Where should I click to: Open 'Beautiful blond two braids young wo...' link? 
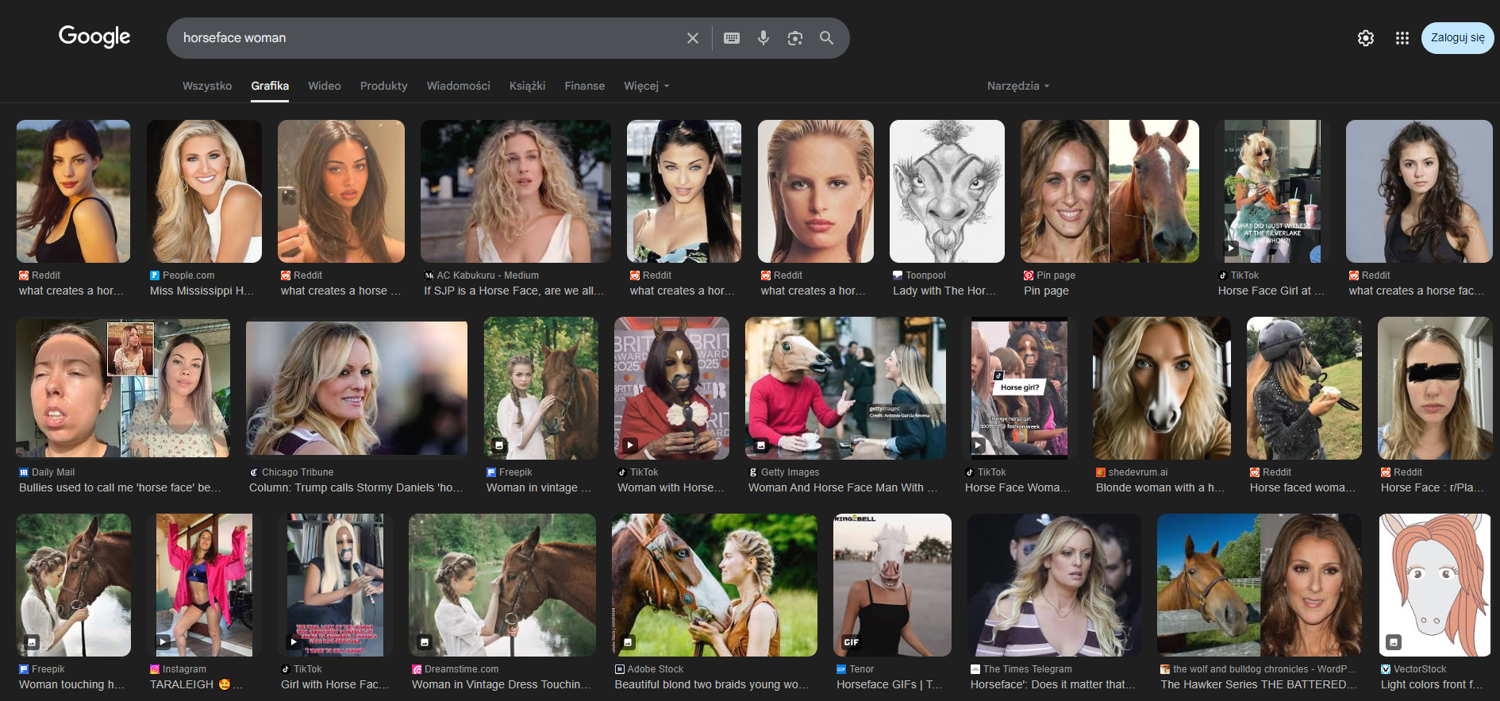[711, 684]
